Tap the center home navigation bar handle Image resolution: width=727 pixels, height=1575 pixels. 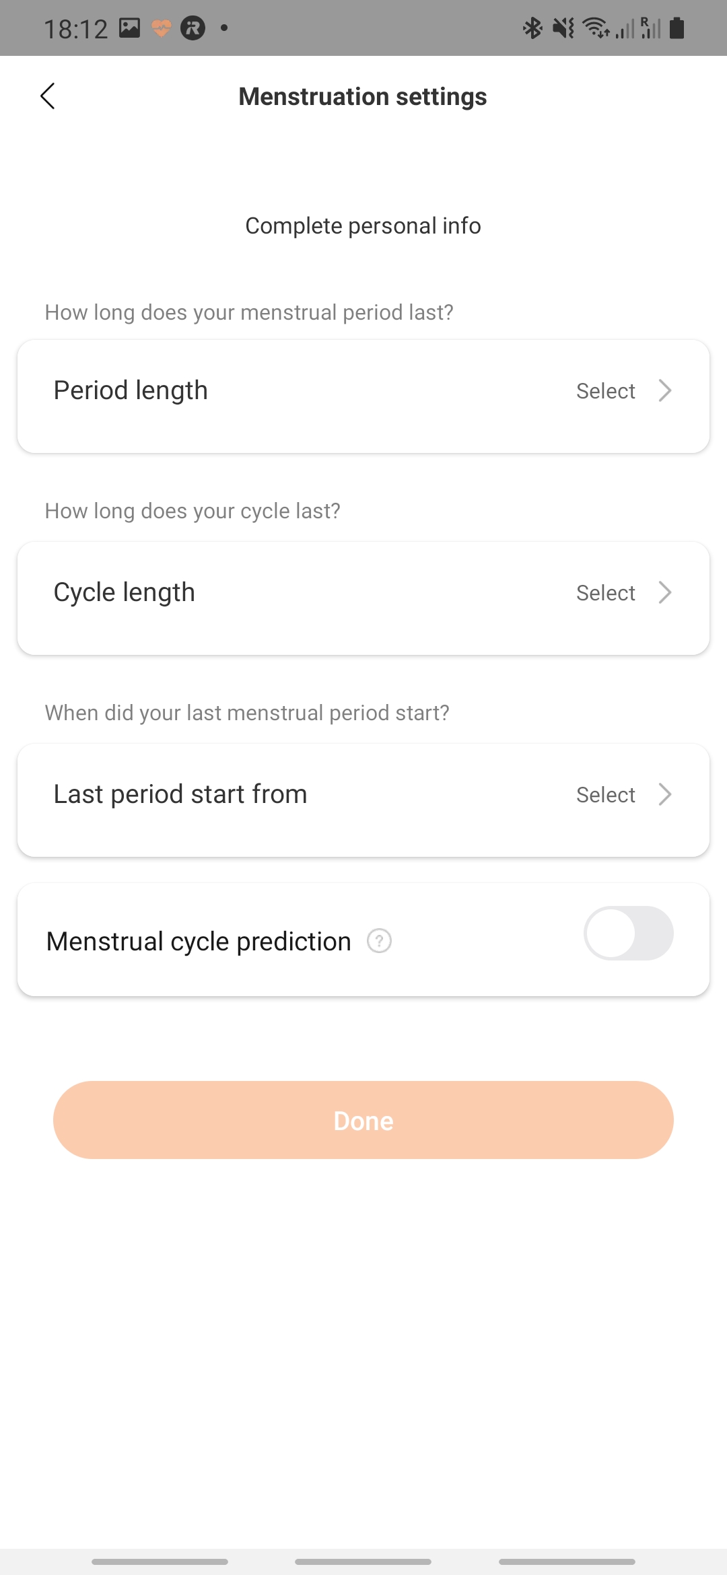pyautogui.click(x=363, y=1562)
